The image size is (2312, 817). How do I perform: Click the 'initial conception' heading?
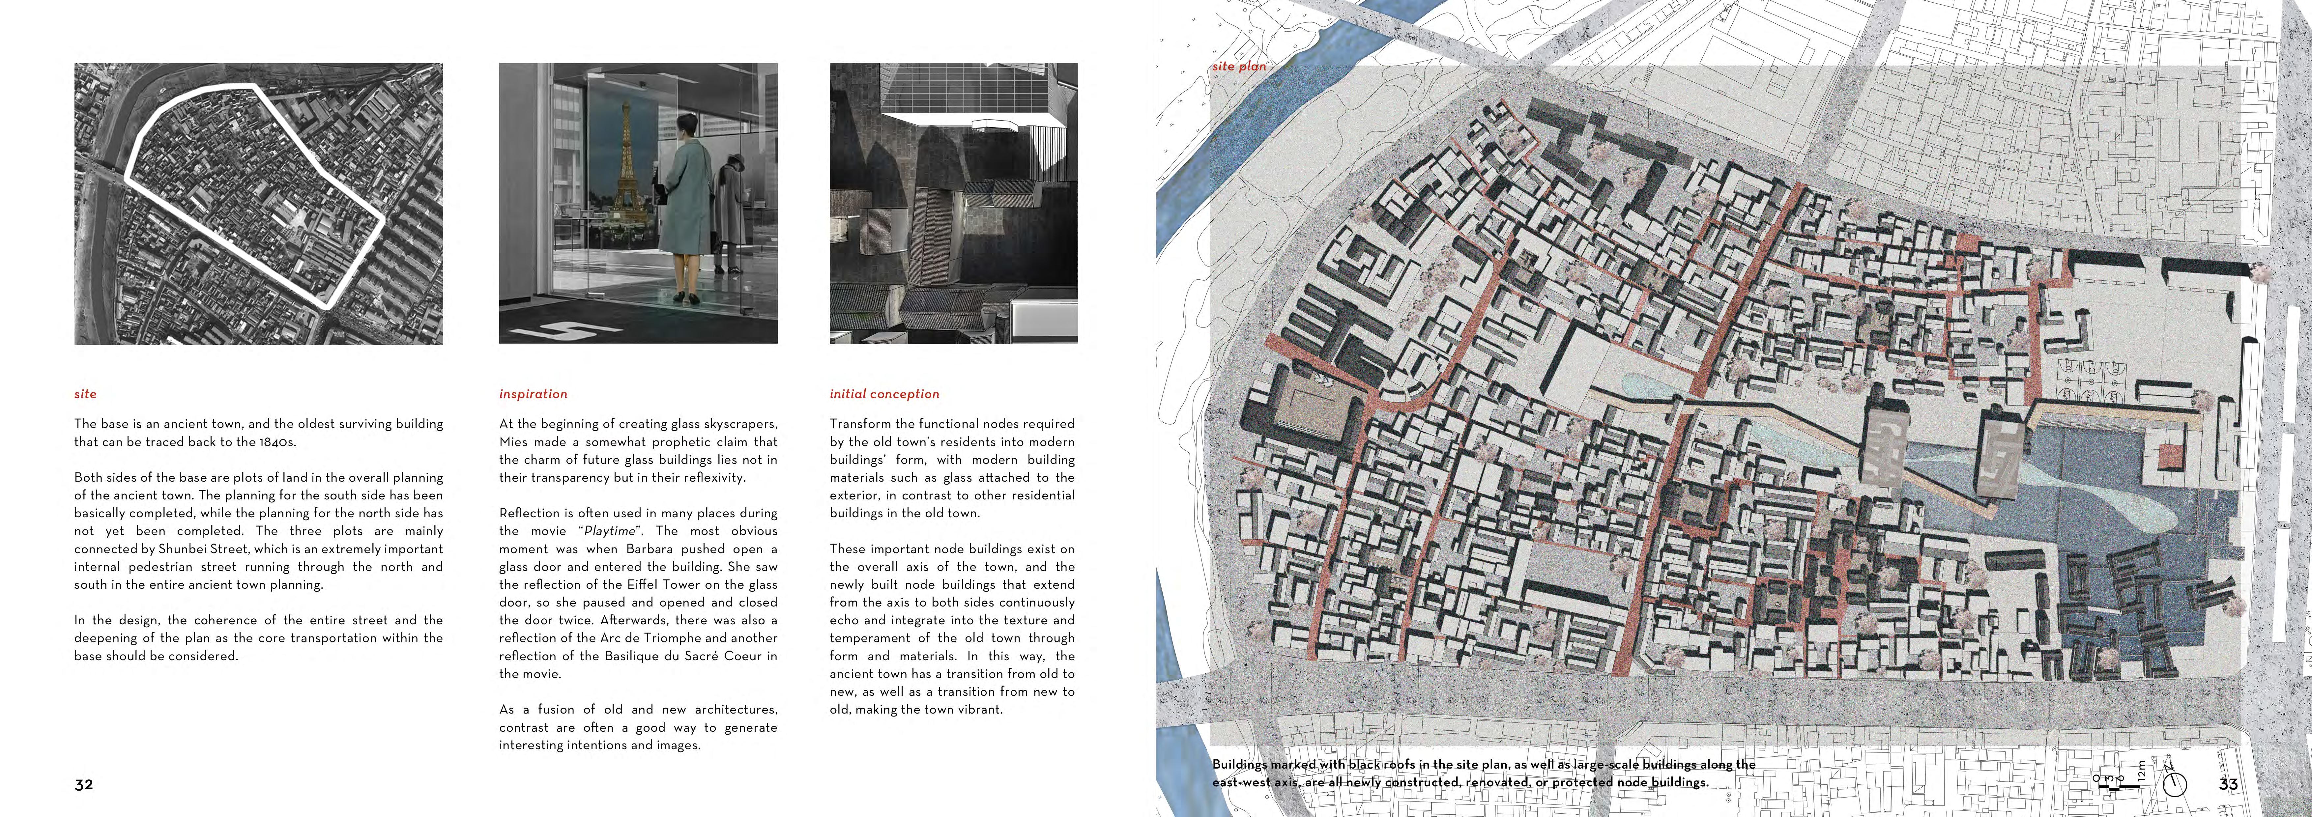pyautogui.click(x=884, y=394)
